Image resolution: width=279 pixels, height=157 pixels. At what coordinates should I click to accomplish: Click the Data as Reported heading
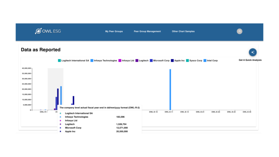click(x=41, y=50)
